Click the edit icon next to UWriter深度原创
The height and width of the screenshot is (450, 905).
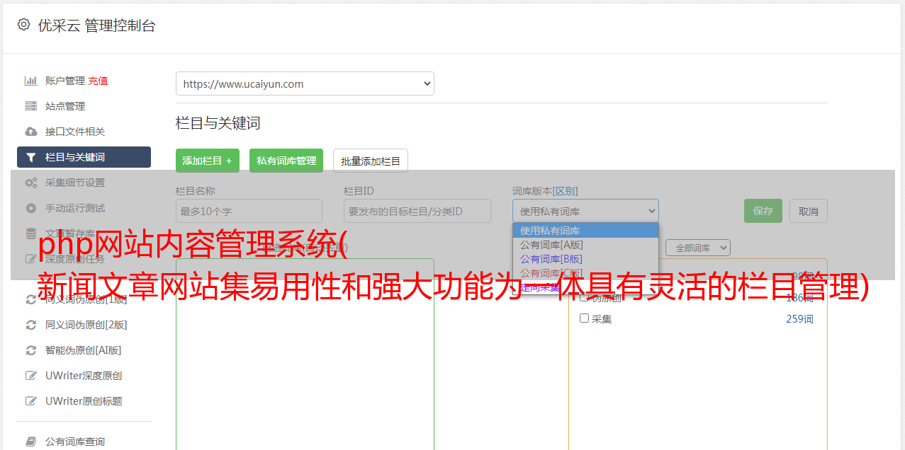coord(31,376)
